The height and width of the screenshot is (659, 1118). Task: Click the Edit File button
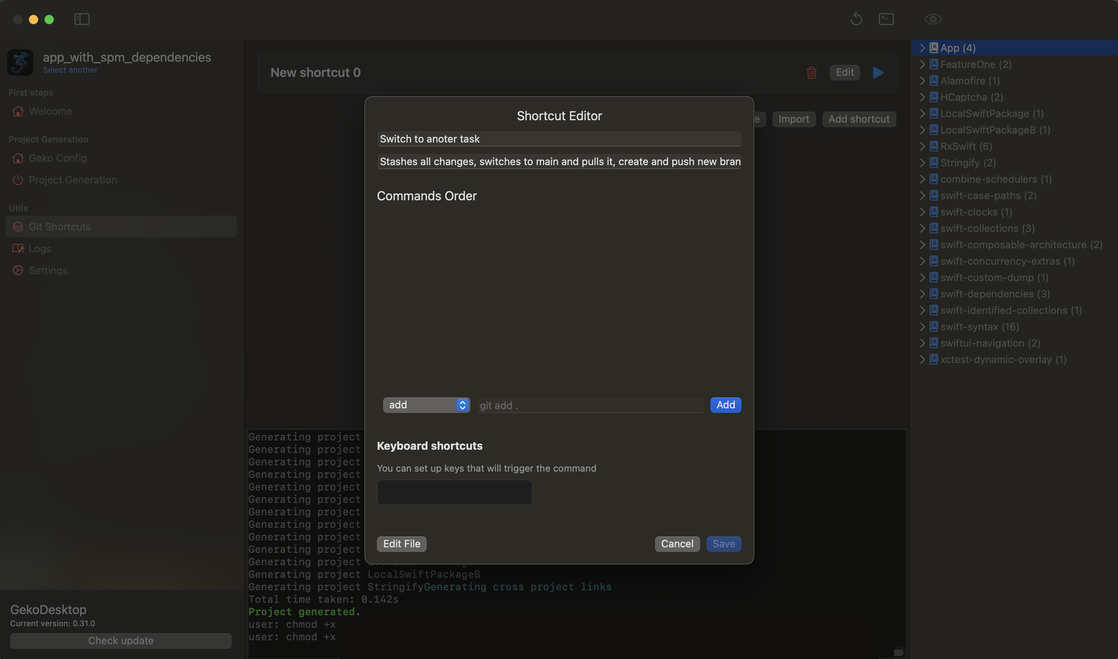point(401,543)
